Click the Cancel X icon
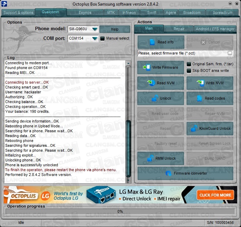 click(x=203, y=42)
